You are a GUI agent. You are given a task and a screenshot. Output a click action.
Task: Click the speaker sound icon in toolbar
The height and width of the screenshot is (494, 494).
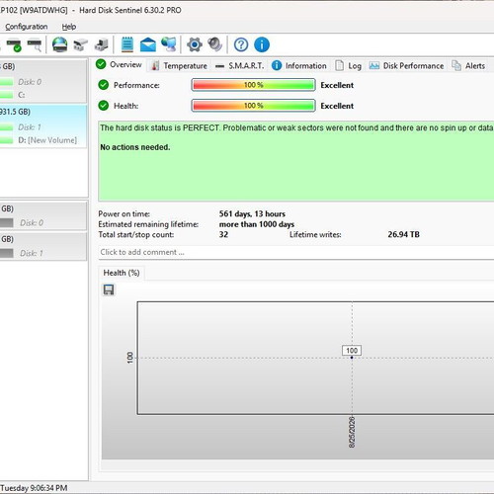click(215, 44)
